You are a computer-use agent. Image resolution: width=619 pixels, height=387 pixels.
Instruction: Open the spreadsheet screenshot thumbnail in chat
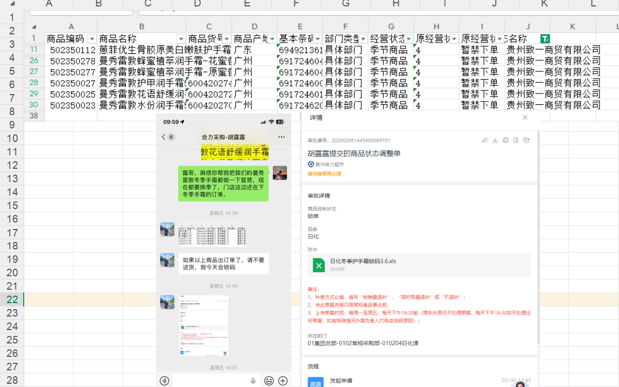pos(212,234)
